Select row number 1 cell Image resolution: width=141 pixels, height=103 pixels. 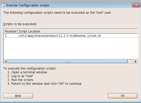[x=11, y=36]
